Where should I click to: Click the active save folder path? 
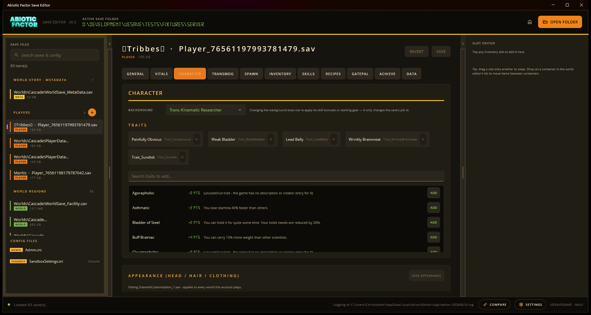coord(143,24)
